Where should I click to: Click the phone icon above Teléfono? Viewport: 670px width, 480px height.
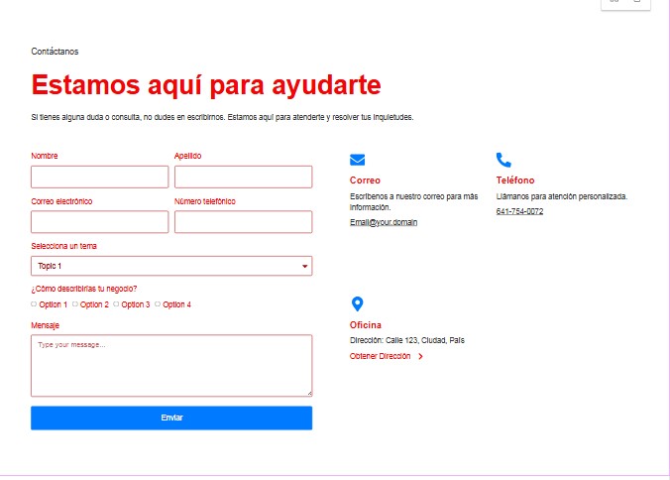click(x=503, y=160)
